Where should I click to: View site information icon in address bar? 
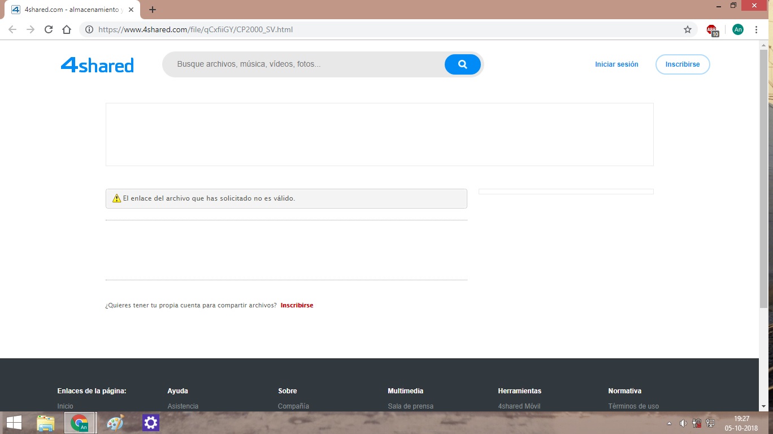(89, 29)
